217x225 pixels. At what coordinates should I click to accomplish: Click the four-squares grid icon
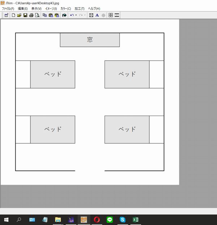pos(111,15)
